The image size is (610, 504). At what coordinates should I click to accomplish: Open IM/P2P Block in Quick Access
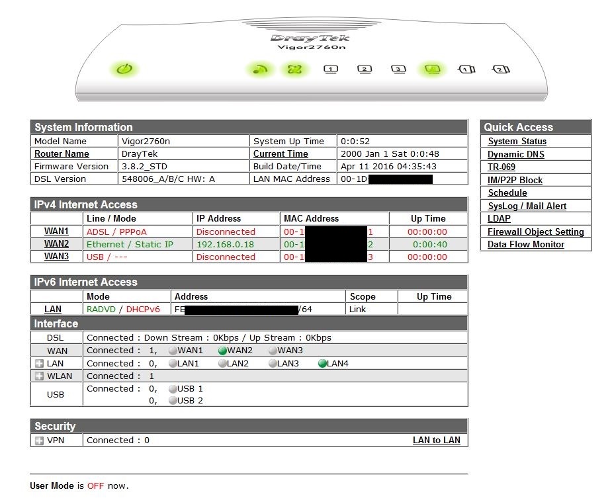(515, 180)
